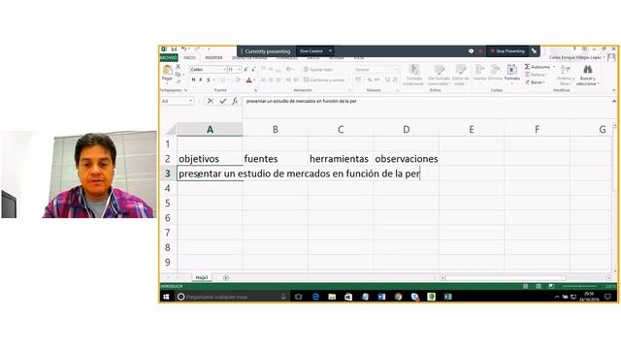Switch to page break preview
The width and height of the screenshot is (621, 349).
coord(551,287)
